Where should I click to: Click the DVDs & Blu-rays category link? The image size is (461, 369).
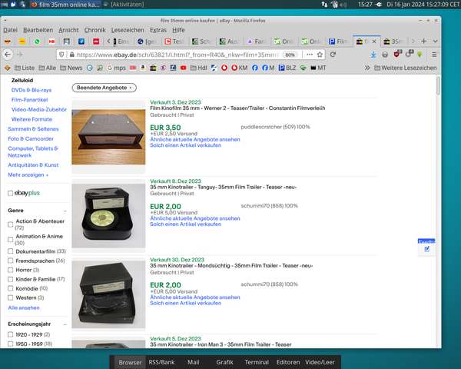[x=32, y=90]
